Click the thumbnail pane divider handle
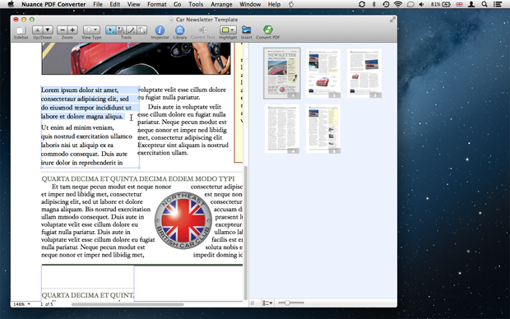The width and height of the screenshot is (510, 319). [x=253, y=303]
